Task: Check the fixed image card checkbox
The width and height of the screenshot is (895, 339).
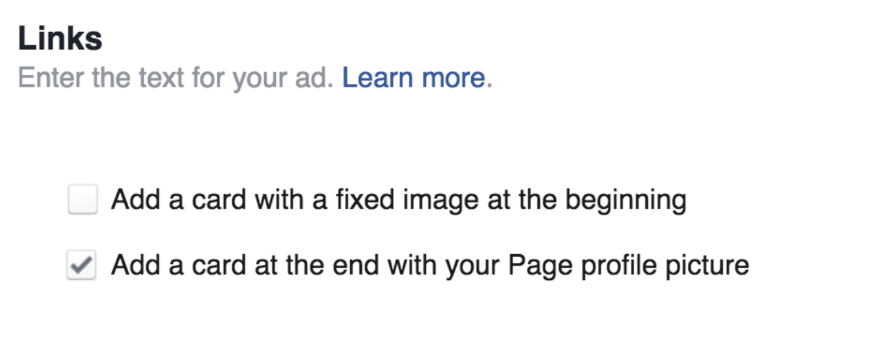Action: 83,200
